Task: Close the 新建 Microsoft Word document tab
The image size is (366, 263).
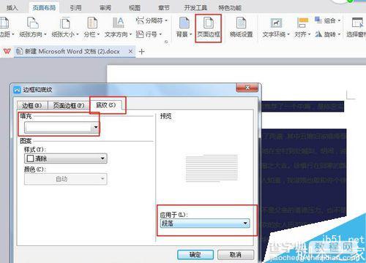Action: (x=130, y=52)
